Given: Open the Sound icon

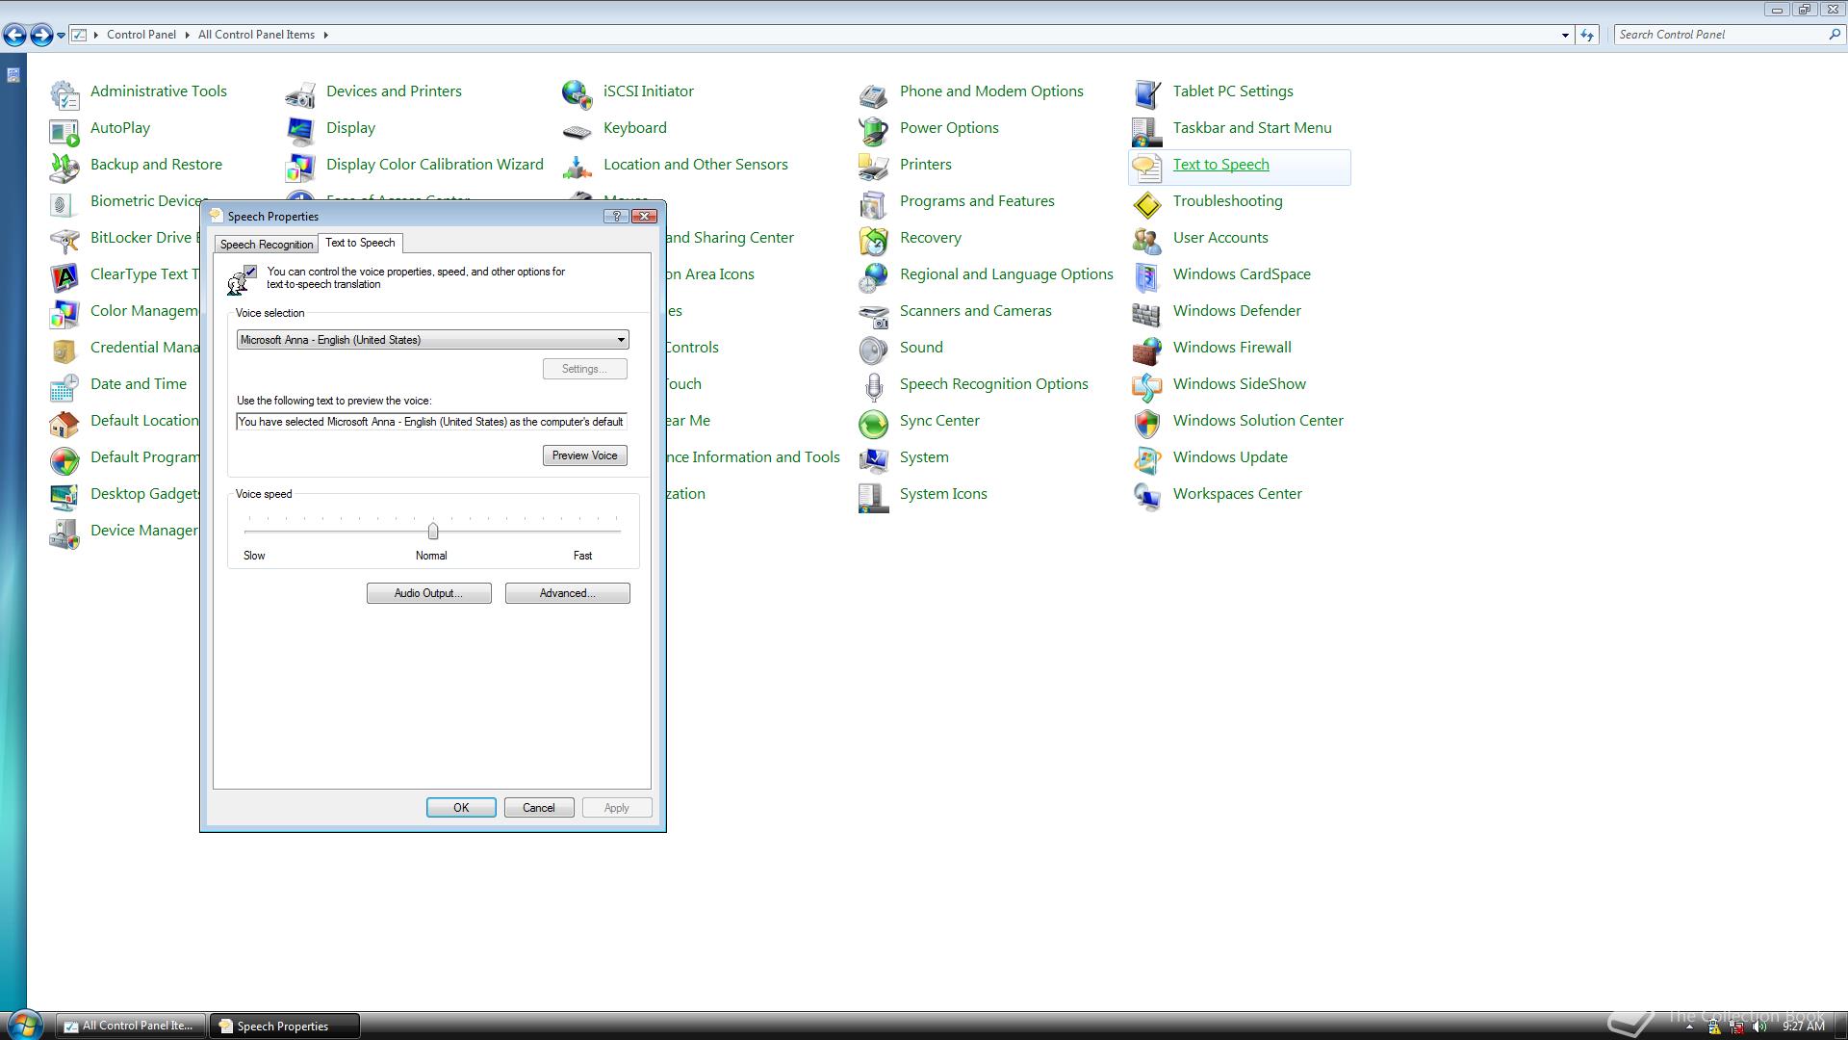Looking at the screenshot, I should pos(874,351).
